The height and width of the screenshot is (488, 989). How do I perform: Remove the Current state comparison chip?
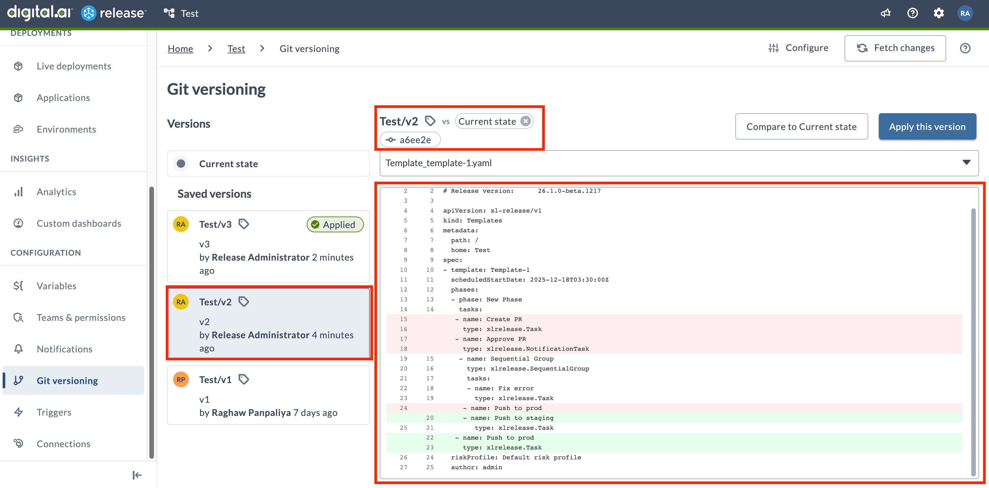point(525,121)
